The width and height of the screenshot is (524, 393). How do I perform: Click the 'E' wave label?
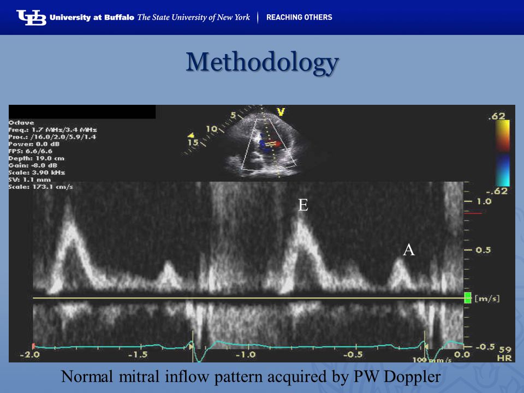(303, 205)
